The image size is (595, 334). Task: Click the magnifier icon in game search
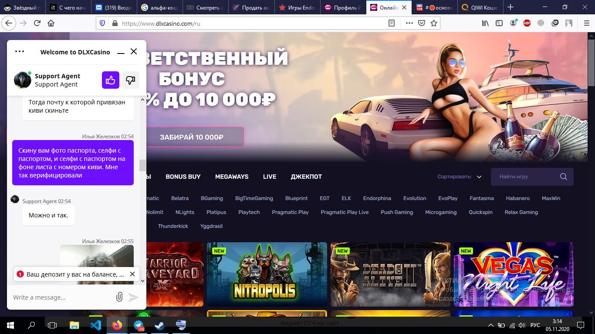coord(564,177)
